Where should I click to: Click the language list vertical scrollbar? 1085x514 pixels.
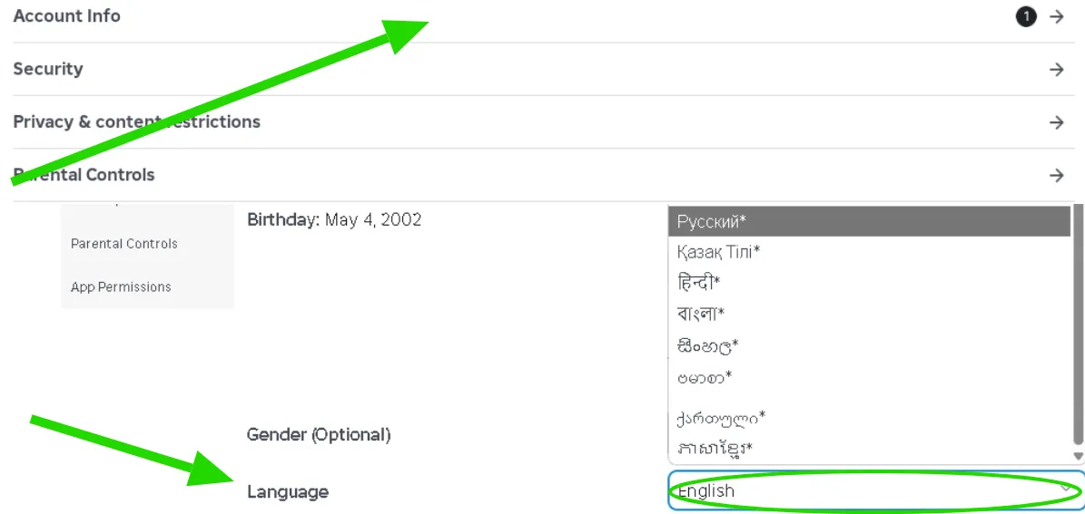1078,325
